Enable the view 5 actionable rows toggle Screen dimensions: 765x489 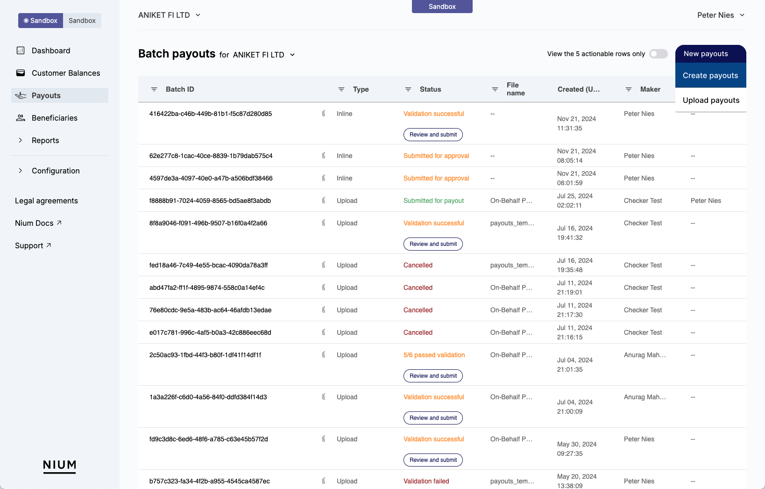coord(659,54)
